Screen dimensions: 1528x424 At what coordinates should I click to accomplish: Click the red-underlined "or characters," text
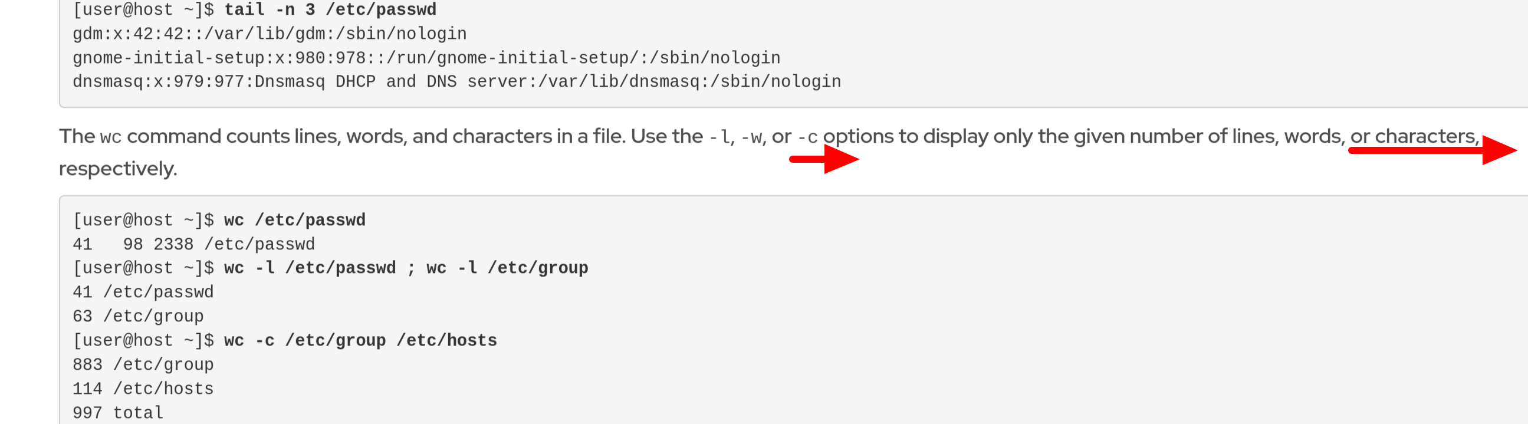[1414, 136]
